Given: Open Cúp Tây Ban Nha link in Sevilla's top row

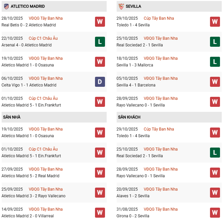Looking at the screenshot, I should [x=159, y=18].
